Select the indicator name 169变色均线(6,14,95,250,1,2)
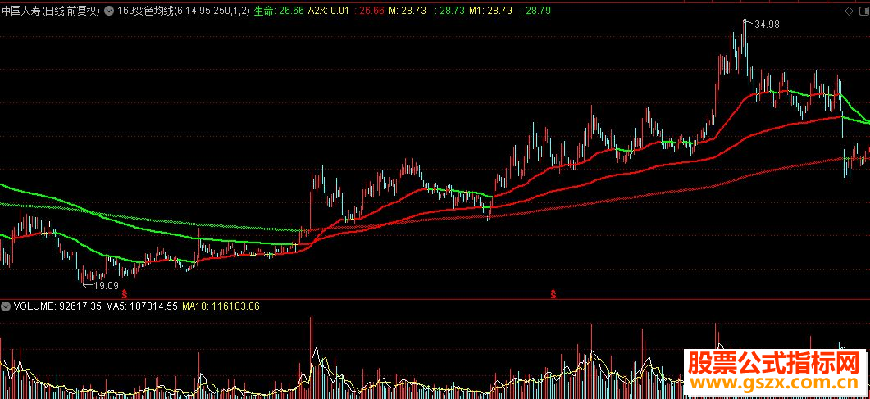This screenshot has width=870, height=399. [x=182, y=10]
